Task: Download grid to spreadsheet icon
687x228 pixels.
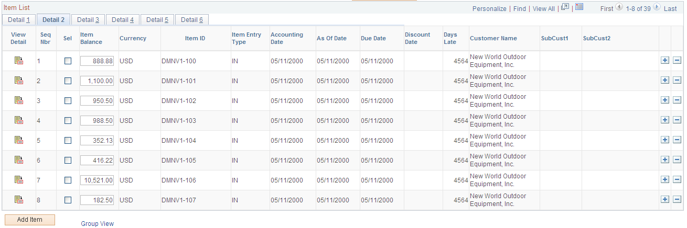Action: coord(579,7)
